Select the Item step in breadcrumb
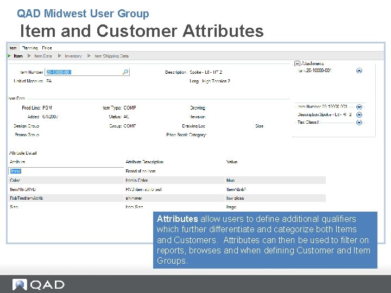Viewport: 391px width, 293px height. tap(18, 56)
